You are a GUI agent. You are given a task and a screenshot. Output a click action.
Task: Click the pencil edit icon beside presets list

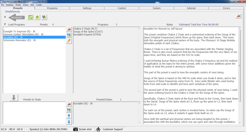69,41
